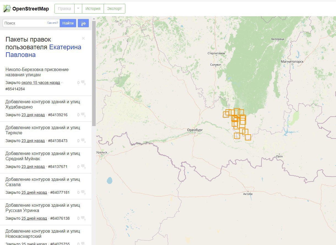Click Орск city label on map
The height and width of the screenshot is (245, 336).
[x=279, y=156]
